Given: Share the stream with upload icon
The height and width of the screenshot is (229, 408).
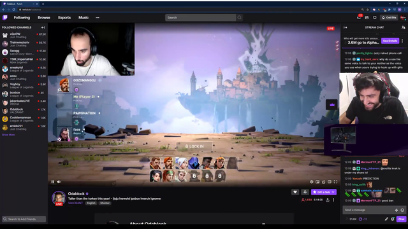Looking at the screenshot, I should click(328, 200).
